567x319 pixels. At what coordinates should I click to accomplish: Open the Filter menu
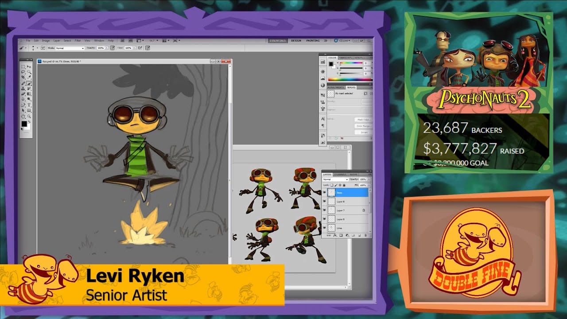coord(78,40)
